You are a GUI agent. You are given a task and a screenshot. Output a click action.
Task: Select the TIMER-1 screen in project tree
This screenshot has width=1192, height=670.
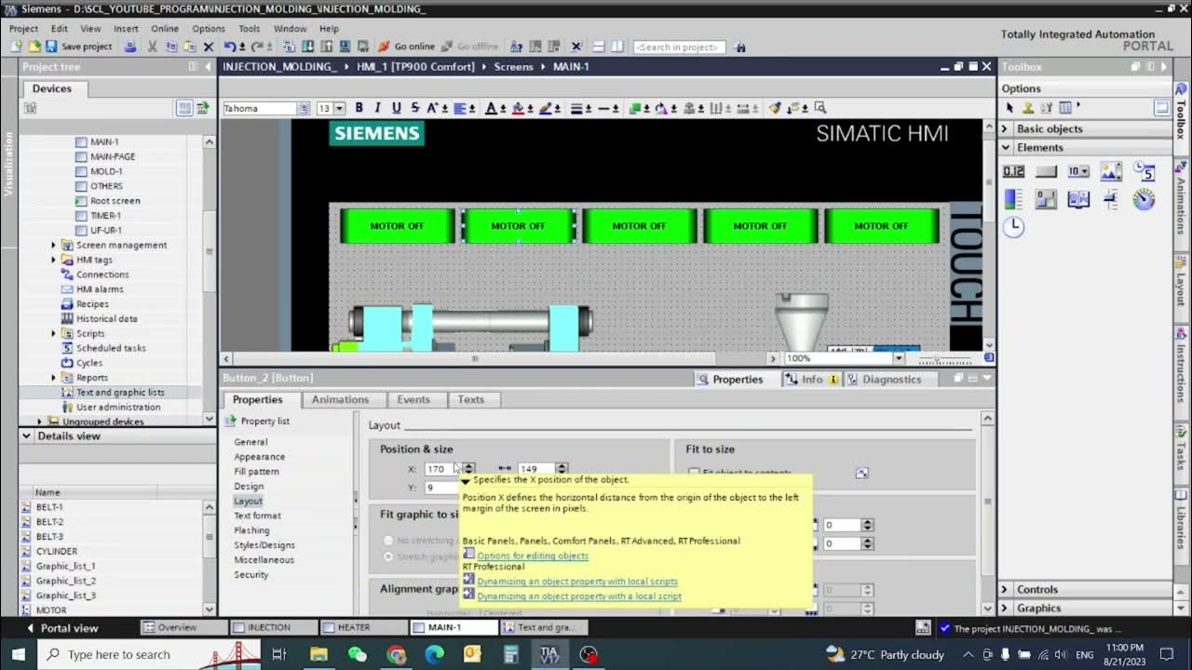pos(105,215)
